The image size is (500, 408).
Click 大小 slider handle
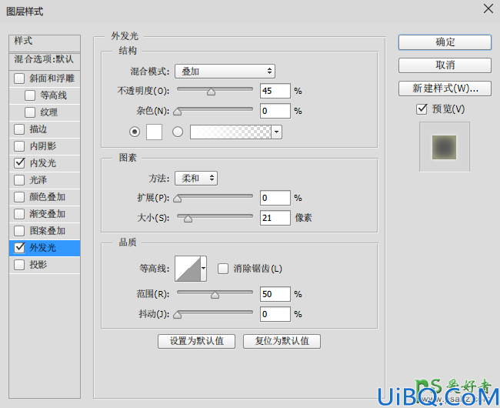188,219
